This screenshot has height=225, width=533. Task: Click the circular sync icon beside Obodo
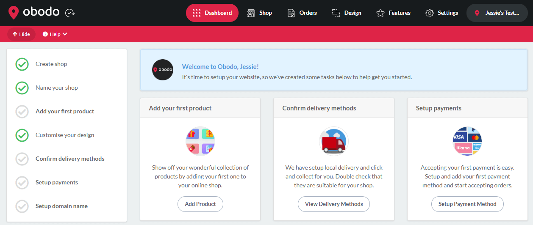pyautogui.click(x=70, y=13)
